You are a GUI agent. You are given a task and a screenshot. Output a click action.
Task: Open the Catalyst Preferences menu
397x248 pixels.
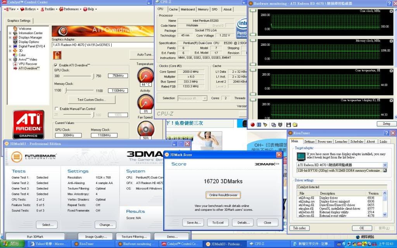tap(70, 9)
